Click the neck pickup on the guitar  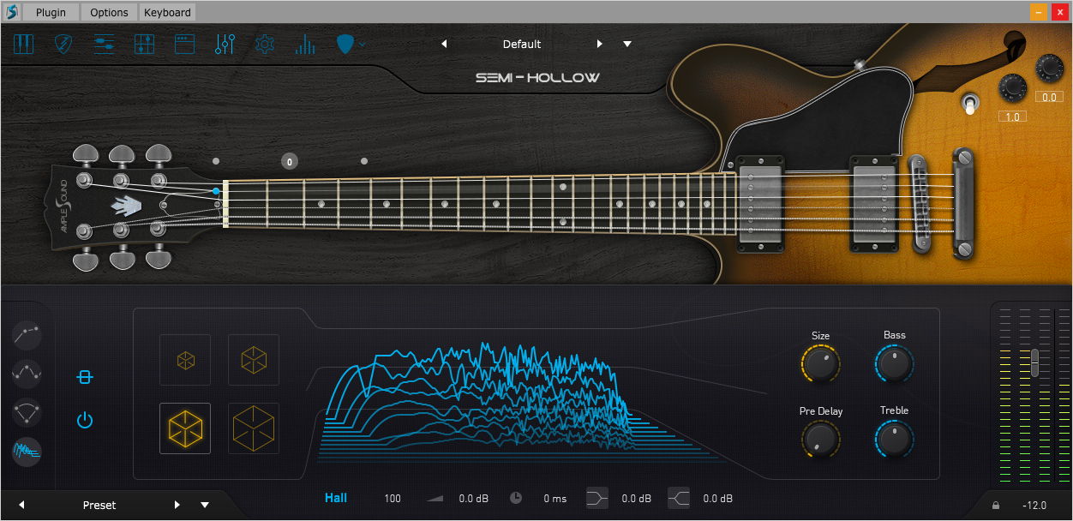coord(759,204)
